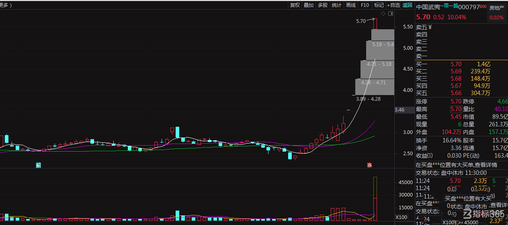Click the 净资 value 3.36
This screenshot has width=508, height=225.
(x=456, y=148)
